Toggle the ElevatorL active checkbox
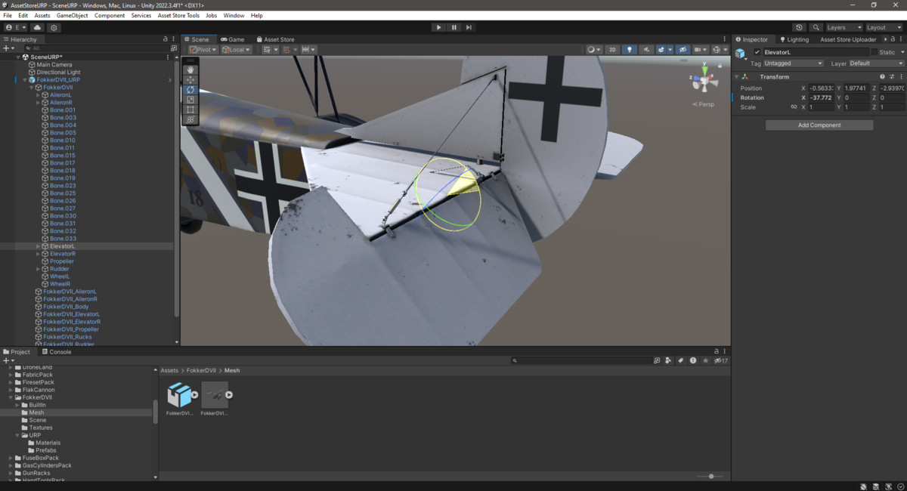 coord(757,52)
